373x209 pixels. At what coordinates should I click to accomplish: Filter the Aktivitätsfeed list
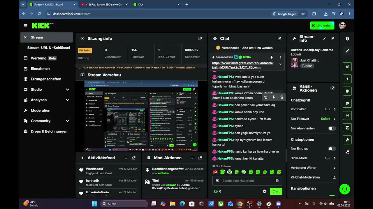(126, 158)
